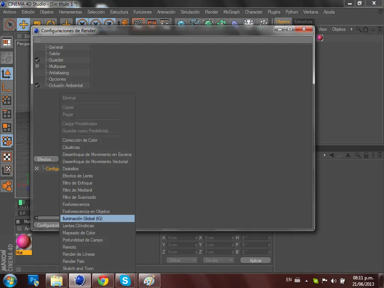Image resolution: width=384 pixels, height=288 pixels.
Task: Click the pink material tag in Objects manager
Action: click(320, 38)
